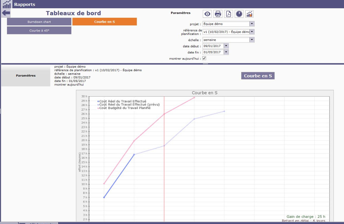Image resolution: width=344 pixels, height=224 pixels.
Task: Click the clock icon in Paramètres toolbar
Action: [239, 14]
